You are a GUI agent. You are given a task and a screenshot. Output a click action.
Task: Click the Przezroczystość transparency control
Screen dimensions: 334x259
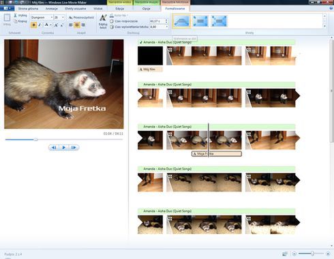(x=81, y=18)
